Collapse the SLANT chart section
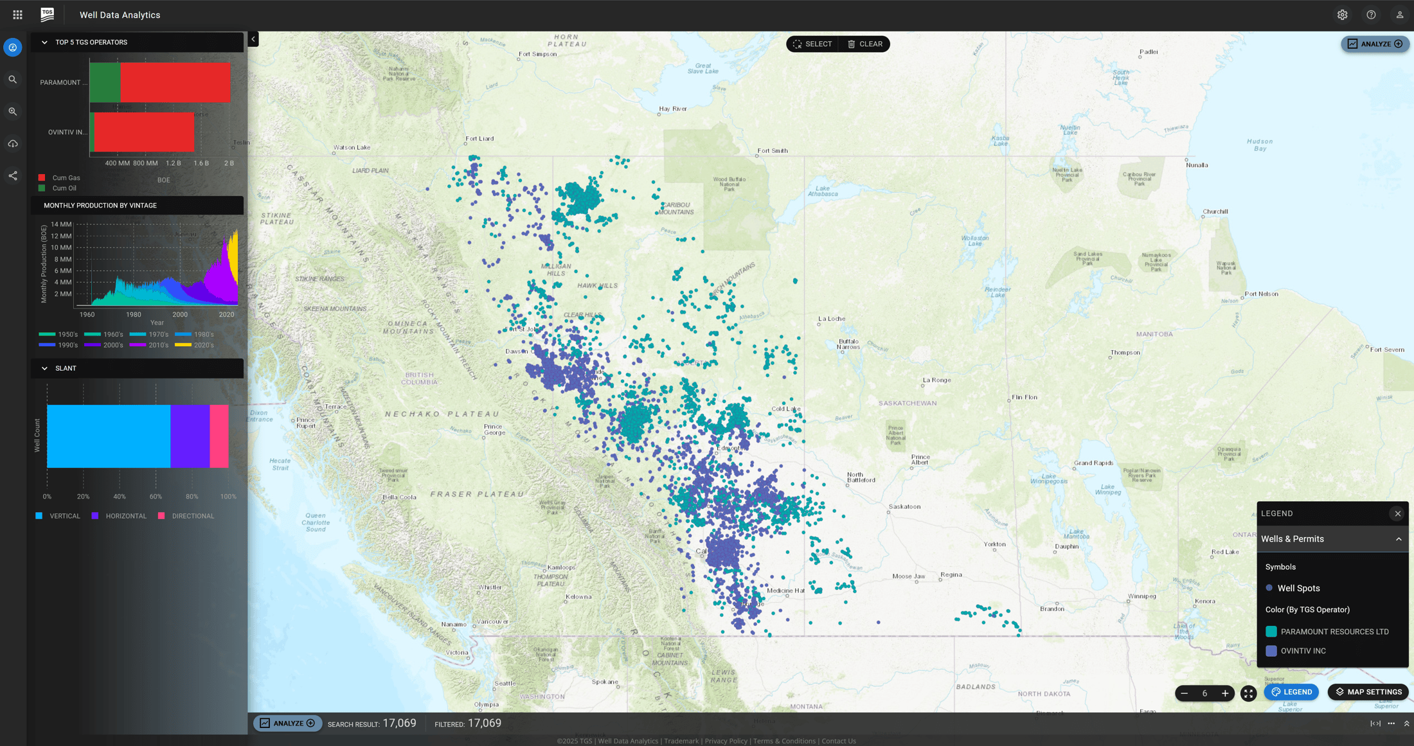This screenshot has height=746, width=1414. click(44, 368)
